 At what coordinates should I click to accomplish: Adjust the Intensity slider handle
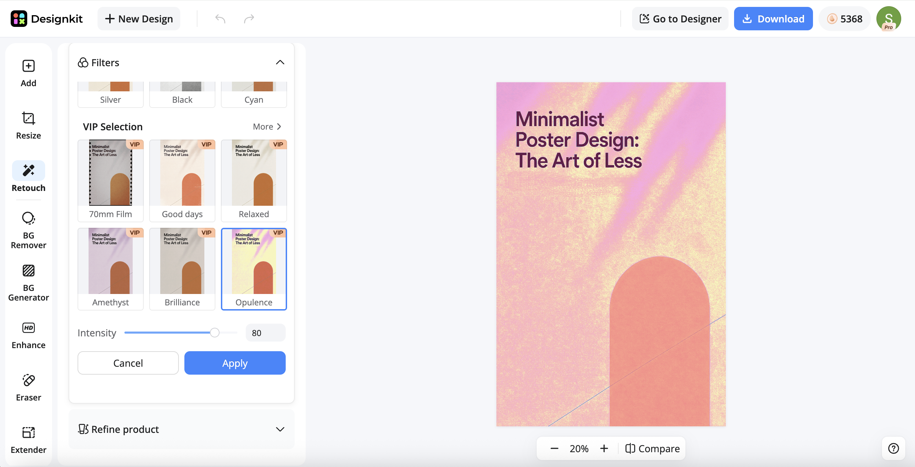point(215,333)
